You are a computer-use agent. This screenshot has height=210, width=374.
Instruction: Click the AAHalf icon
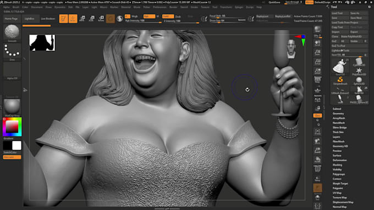(317, 71)
